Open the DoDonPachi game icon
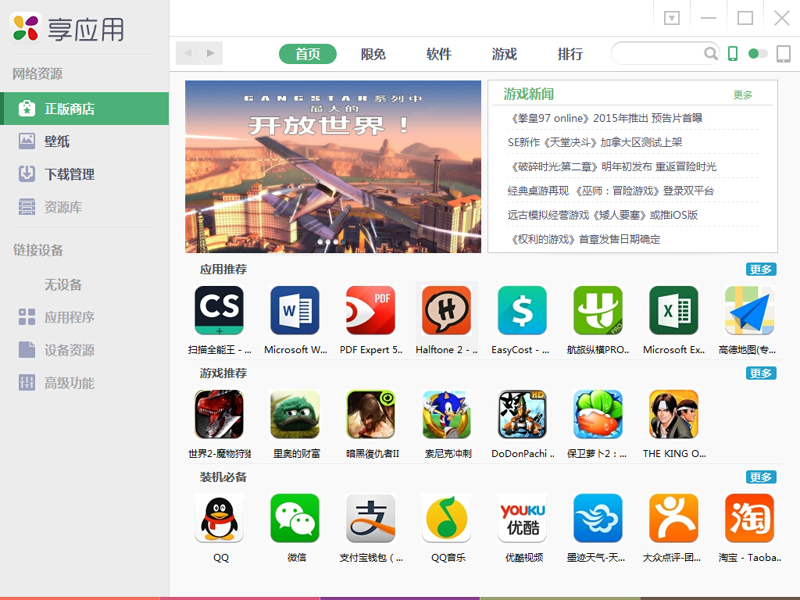This screenshot has width=800, height=600. (522, 414)
